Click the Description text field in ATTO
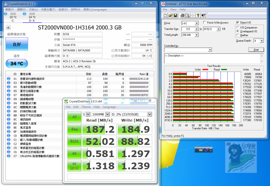Image resolution: width=270 pixels, height=186 pixels. pyautogui.click(x=212, y=59)
